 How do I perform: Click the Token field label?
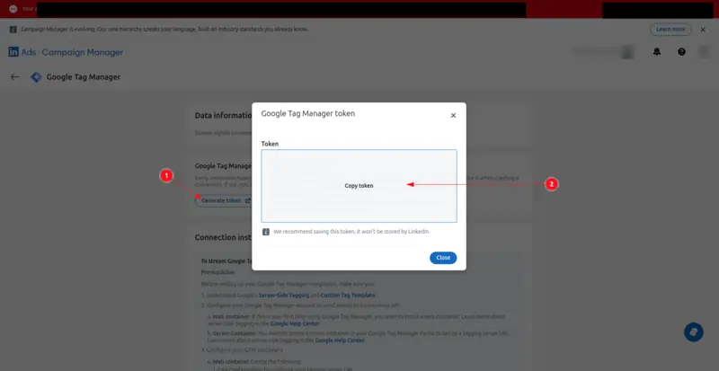[x=270, y=144]
